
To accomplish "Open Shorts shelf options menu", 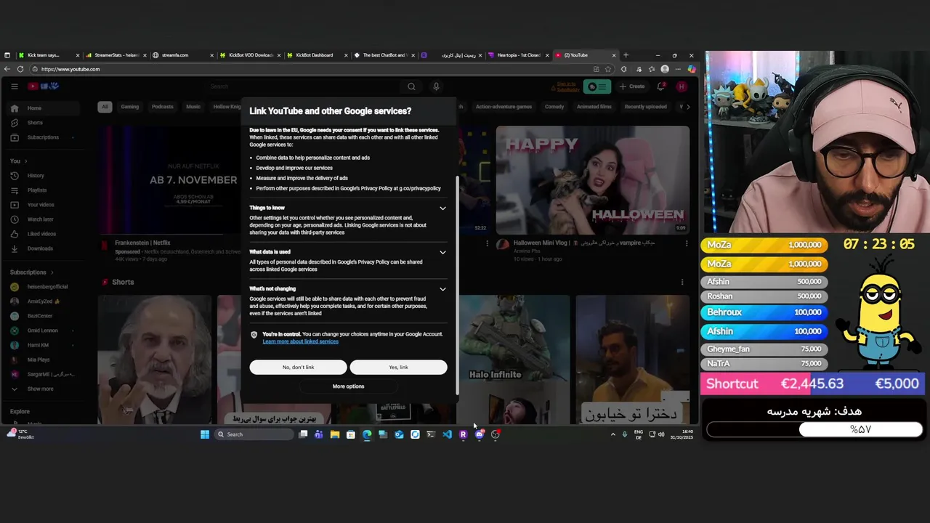I will (682, 282).
